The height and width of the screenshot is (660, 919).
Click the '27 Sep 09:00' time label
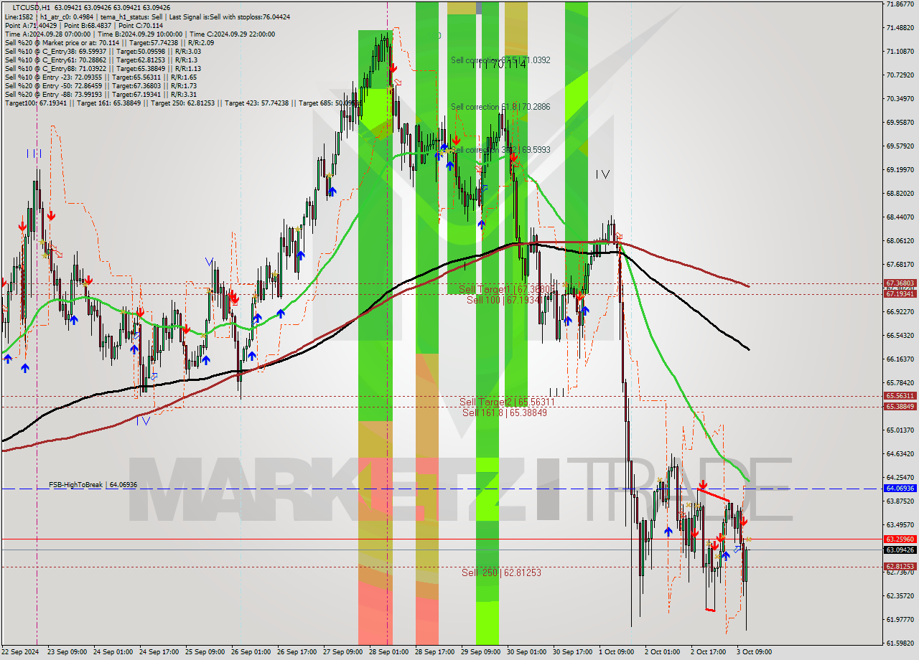[342, 652]
